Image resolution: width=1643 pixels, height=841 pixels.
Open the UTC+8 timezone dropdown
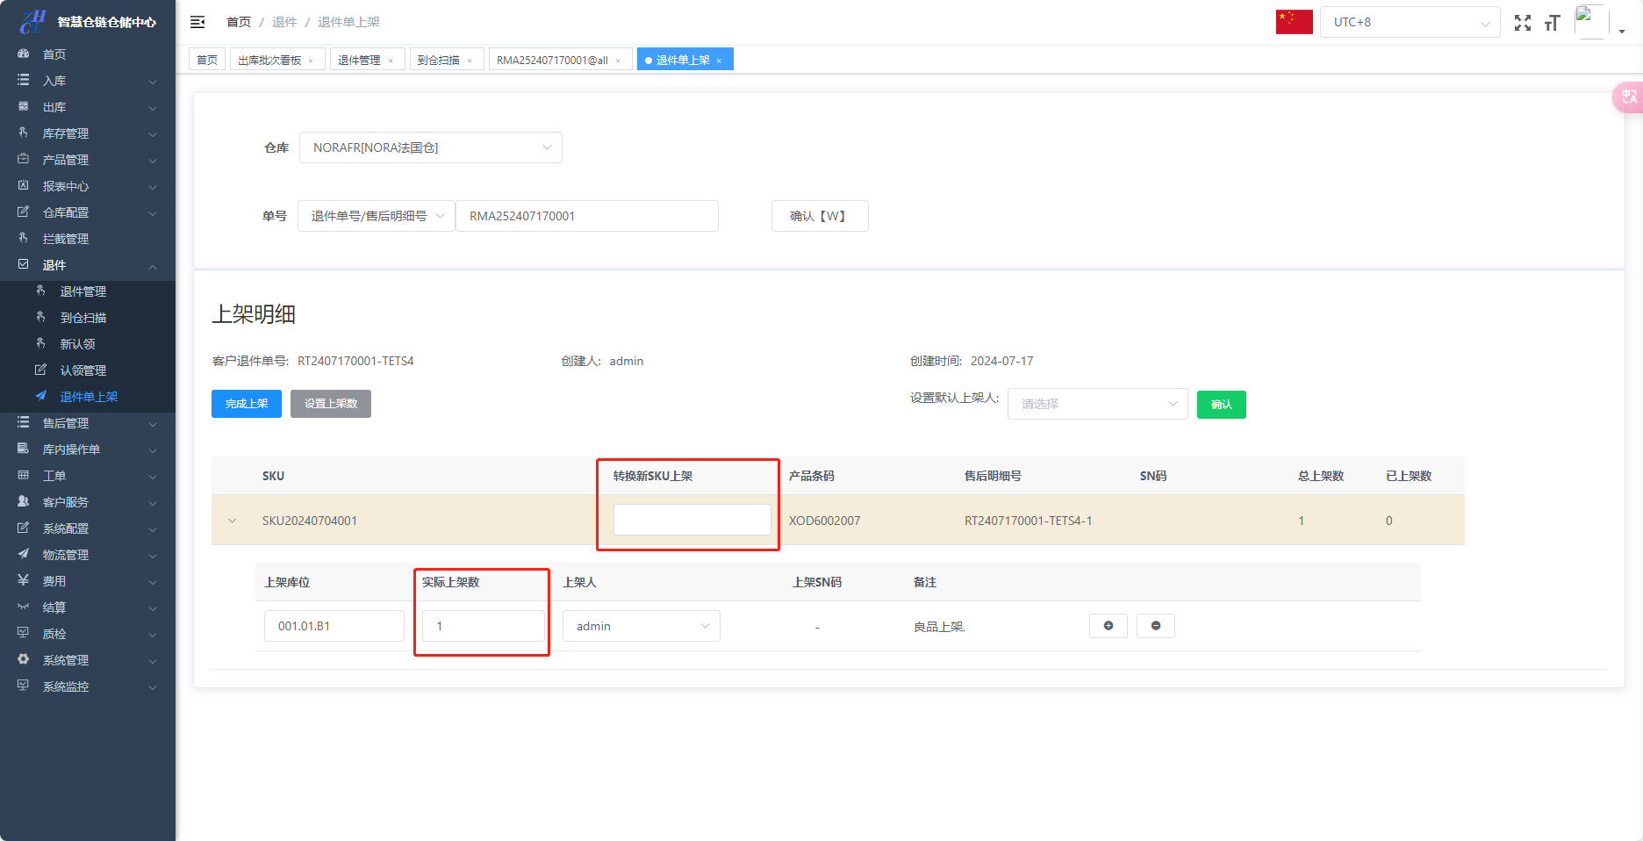[x=1410, y=22]
